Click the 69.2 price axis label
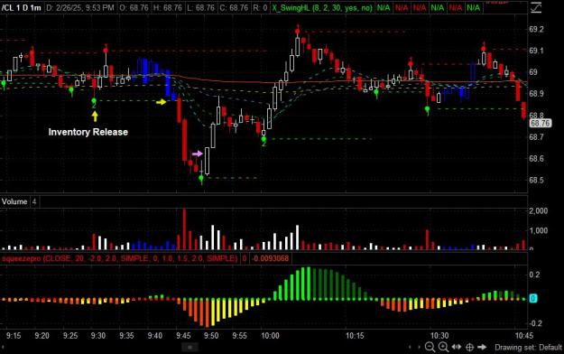Image resolution: width=564 pixels, height=354 pixels. point(536,30)
